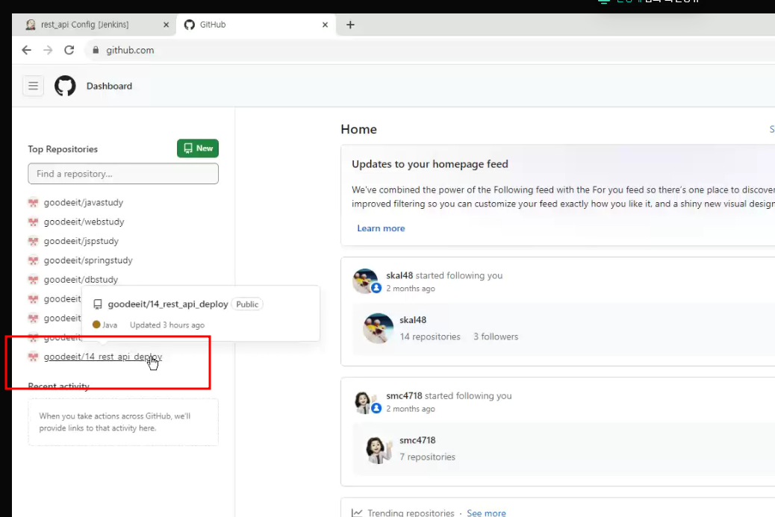Viewport: 775px width, 517px height.
Task: Select the GitHub browser tab
Action: point(256,25)
